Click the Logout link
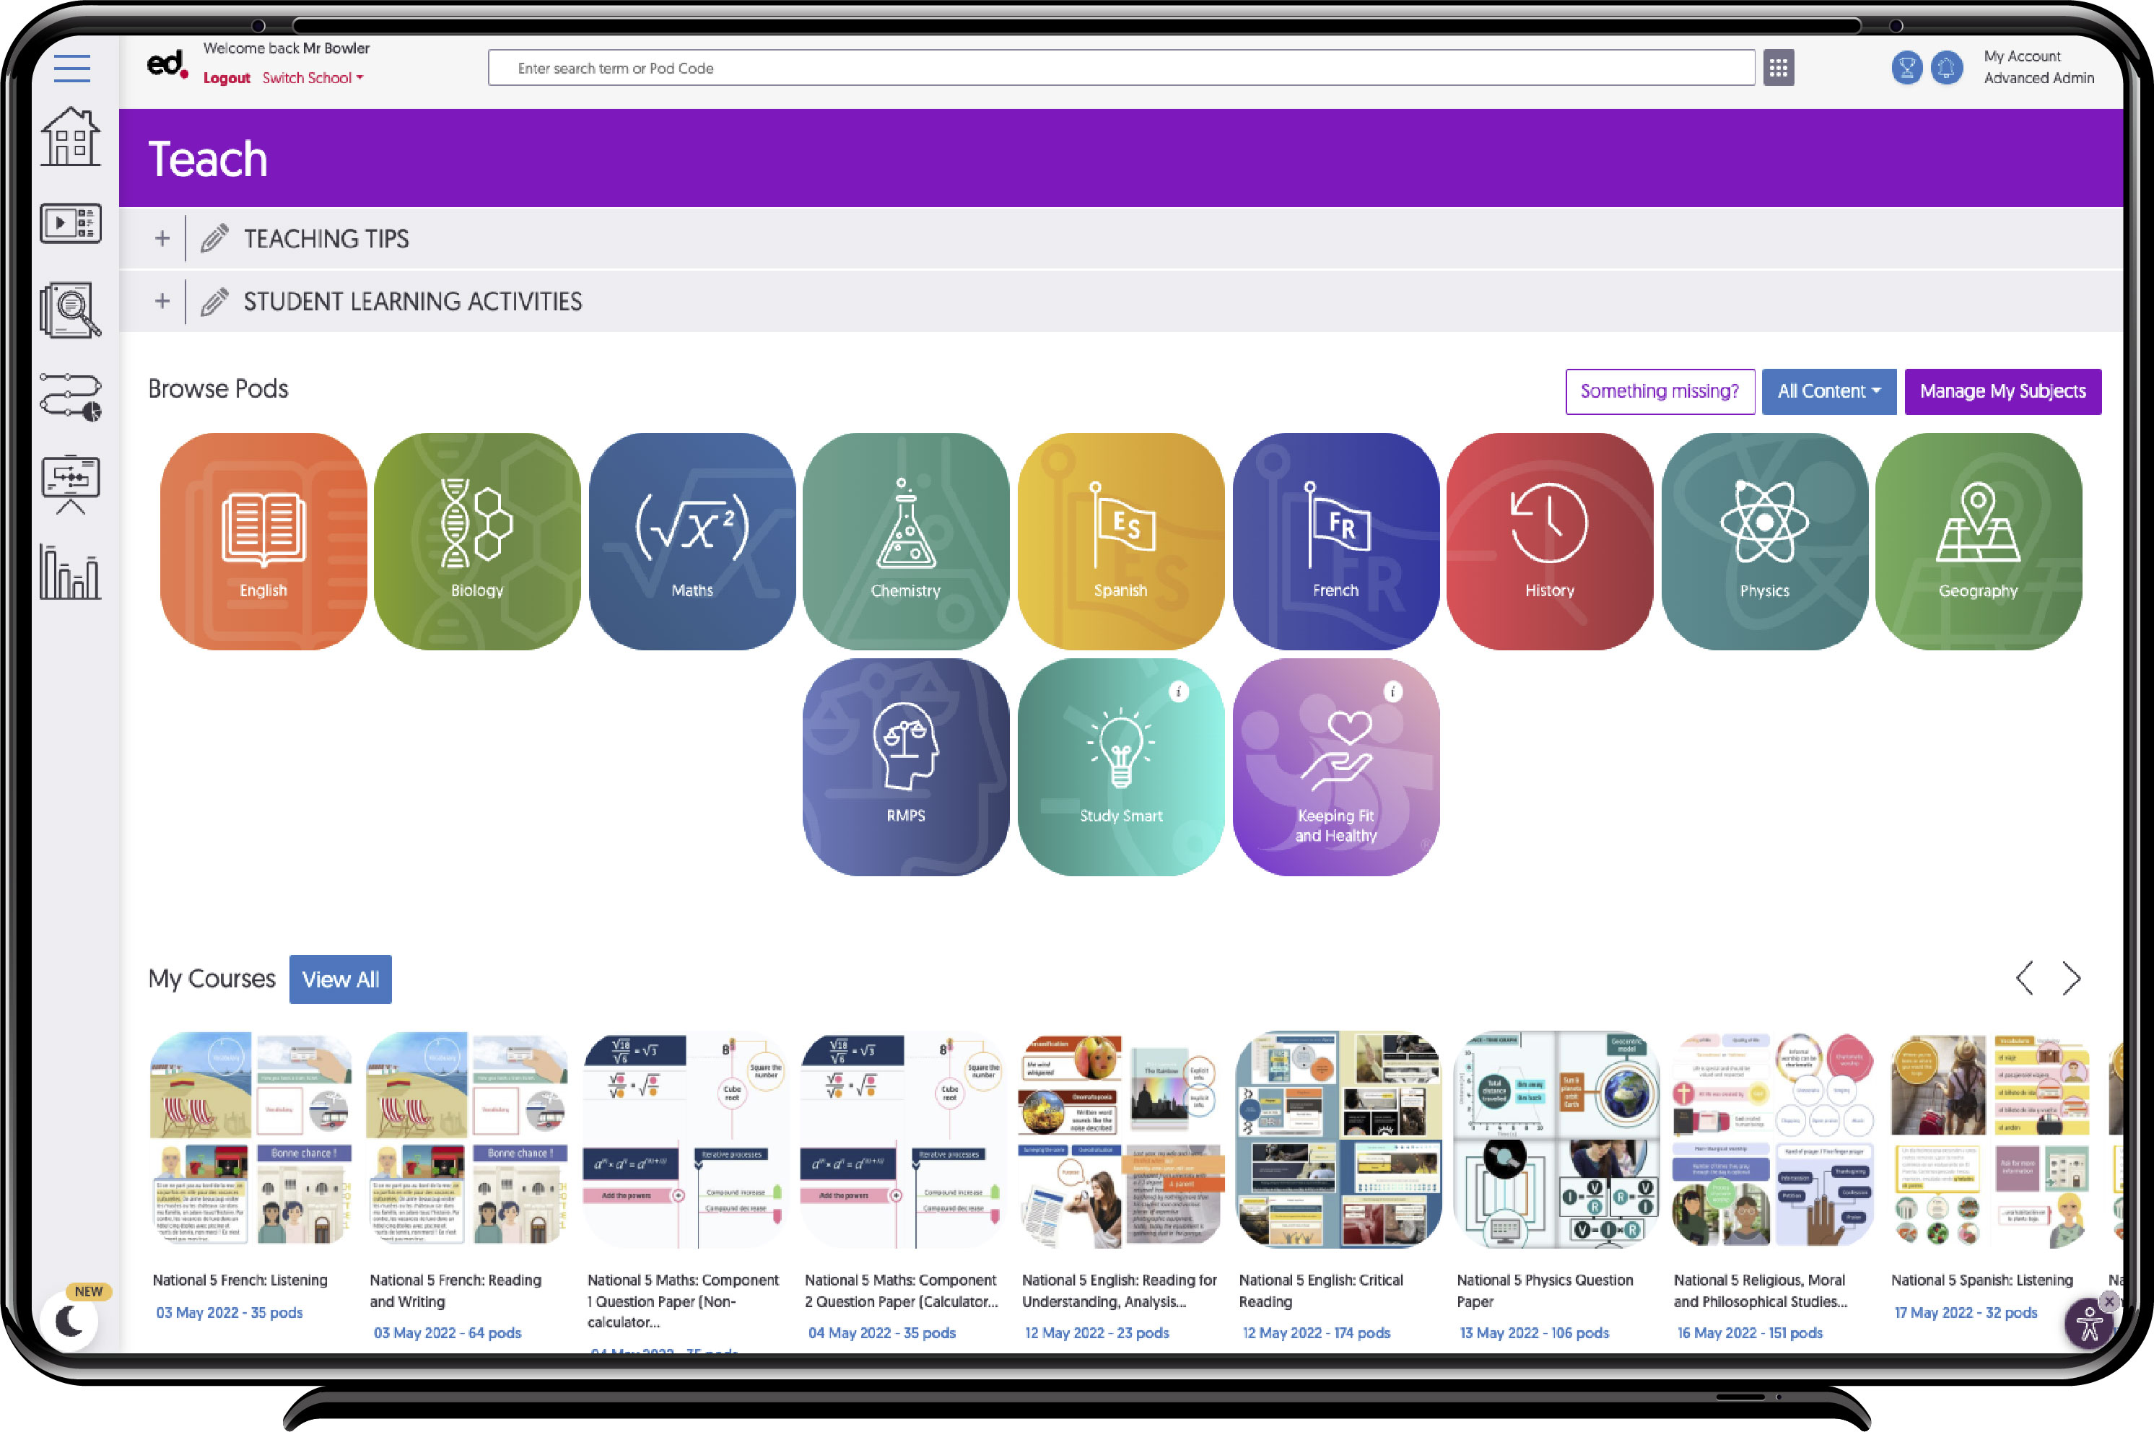Screen dimensions: 2154x1432 tap(227, 79)
